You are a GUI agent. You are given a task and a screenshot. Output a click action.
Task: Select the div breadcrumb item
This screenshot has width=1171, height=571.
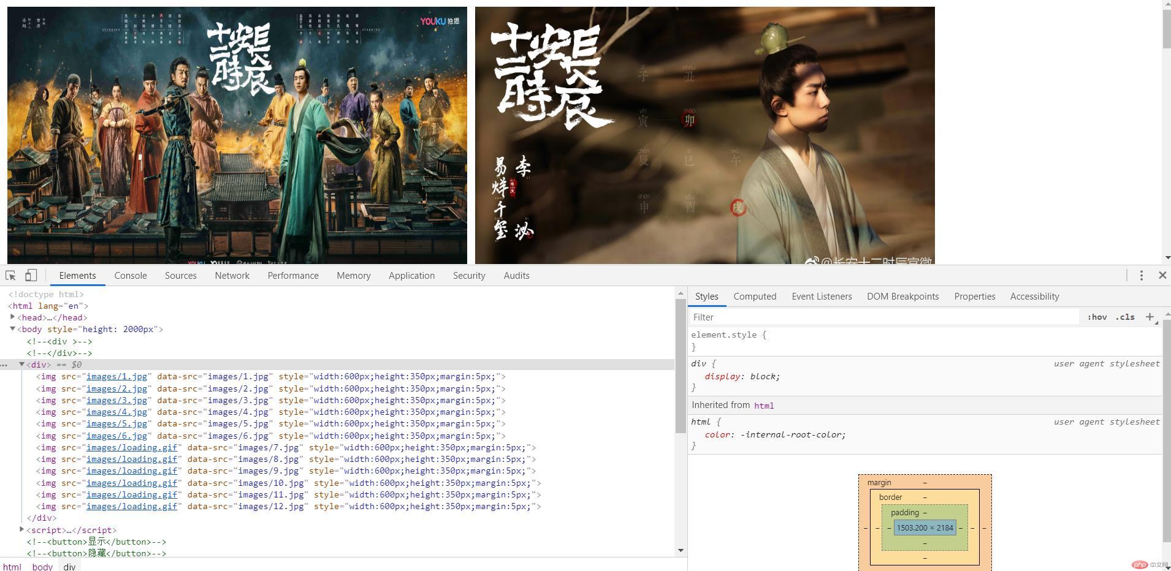click(x=69, y=567)
